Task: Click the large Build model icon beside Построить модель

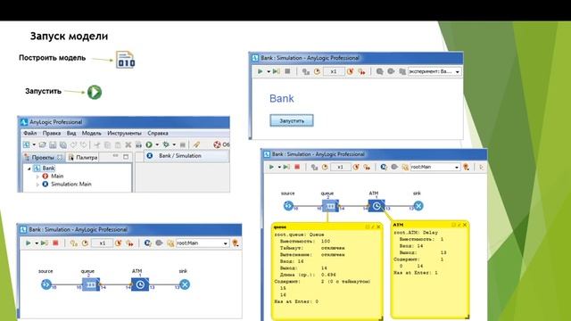Action: pos(125,60)
